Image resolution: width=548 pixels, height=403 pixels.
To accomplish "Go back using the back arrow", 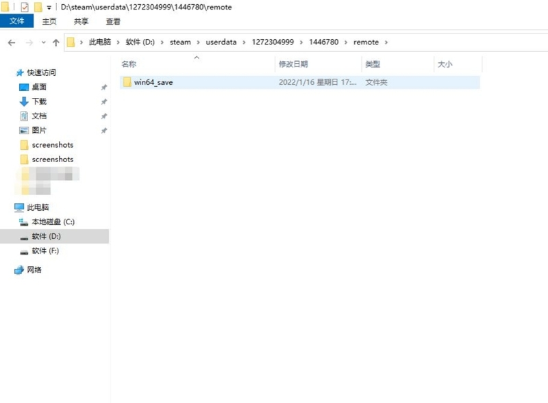I will pyautogui.click(x=11, y=42).
